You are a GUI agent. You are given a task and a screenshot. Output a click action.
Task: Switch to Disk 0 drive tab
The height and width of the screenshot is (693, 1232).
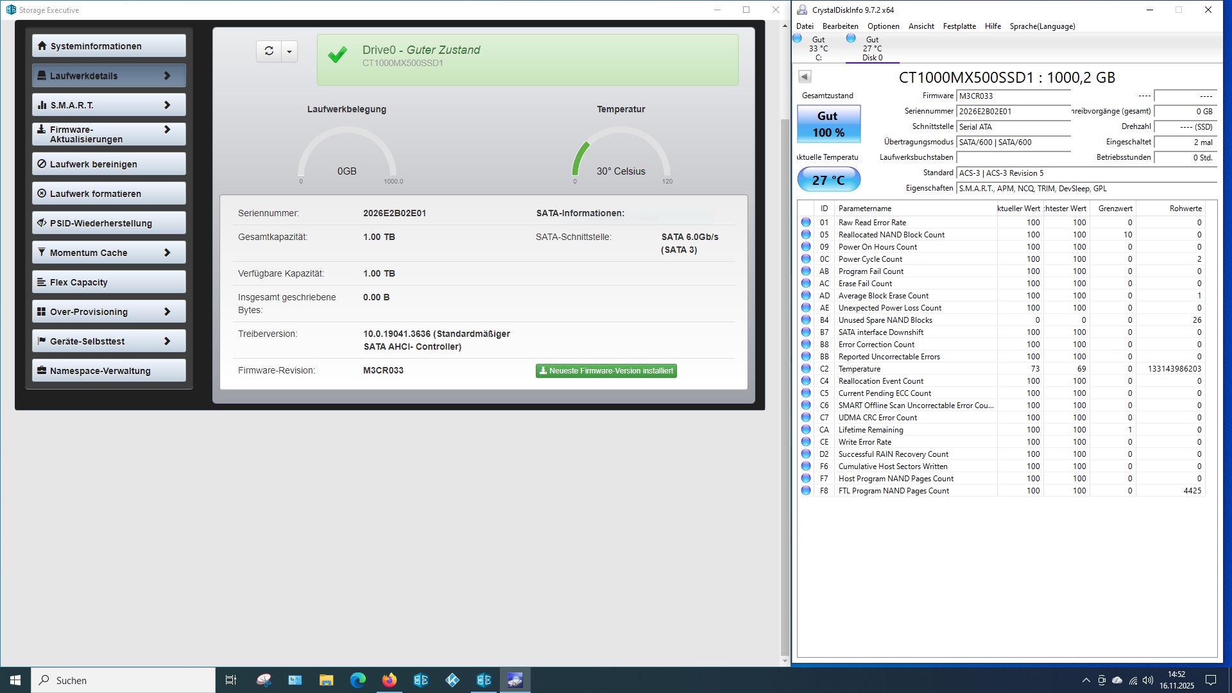point(871,48)
